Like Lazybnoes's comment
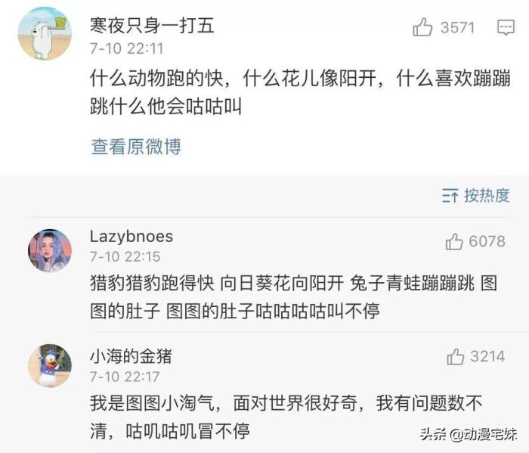This screenshot has width=529, height=453. [454, 241]
